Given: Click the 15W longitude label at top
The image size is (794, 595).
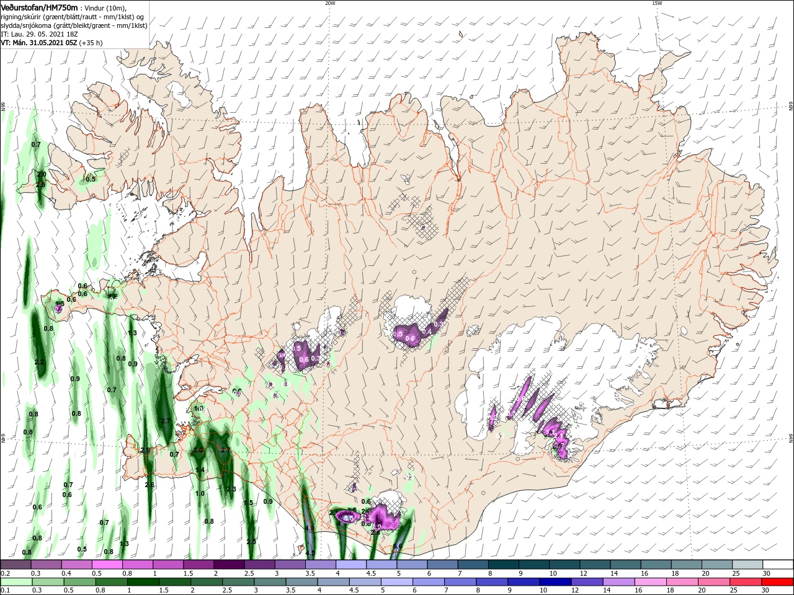Looking at the screenshot, I should 657,3.
